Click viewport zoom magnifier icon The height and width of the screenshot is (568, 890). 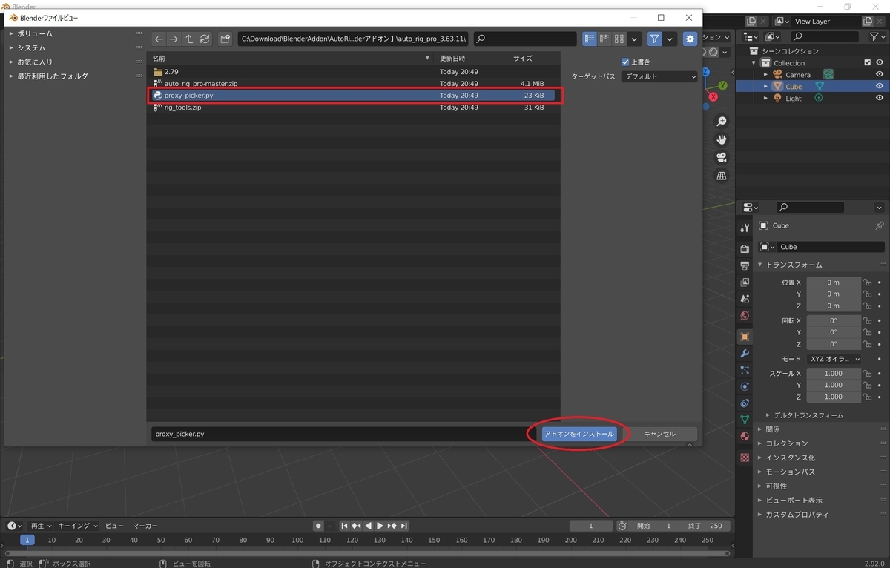click(721, 122)
